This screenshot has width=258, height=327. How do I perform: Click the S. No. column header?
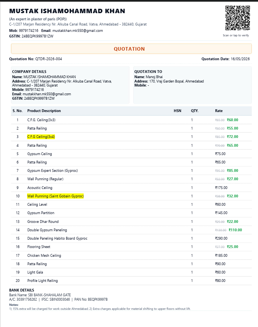[x=18, y=111]
